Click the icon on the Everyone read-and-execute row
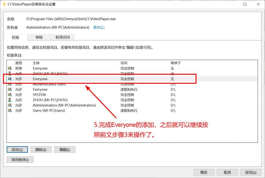 [10, 90]
